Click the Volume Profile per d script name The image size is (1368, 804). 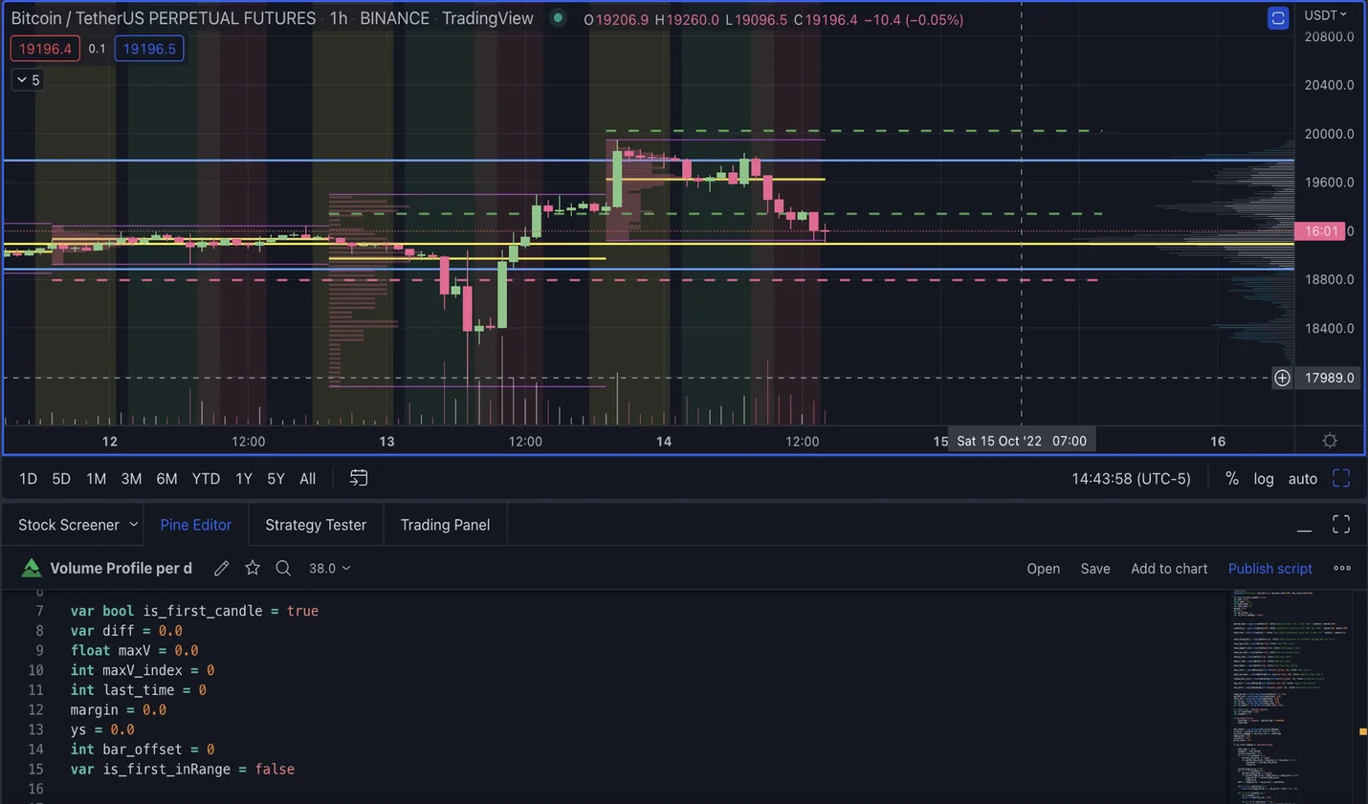pyautogui.click(x=121, y=568)
